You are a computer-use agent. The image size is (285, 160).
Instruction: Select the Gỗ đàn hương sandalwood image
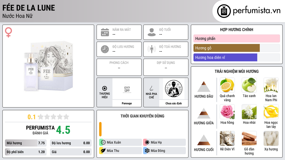pyautogui.click(x=249, y=138)
